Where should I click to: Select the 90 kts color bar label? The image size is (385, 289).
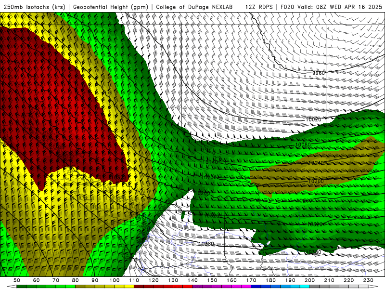click(x=95, y=280)
